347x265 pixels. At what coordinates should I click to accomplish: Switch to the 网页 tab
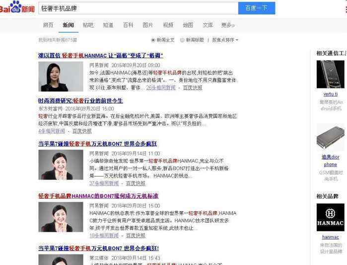[x=48, y=25]
